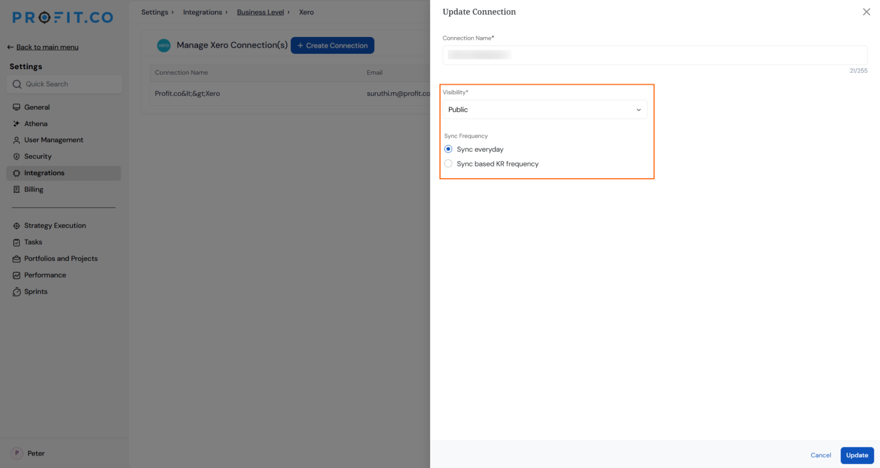Click the Connection Name column header
This screenshot has height=468, width=880.
click(181, 73)
